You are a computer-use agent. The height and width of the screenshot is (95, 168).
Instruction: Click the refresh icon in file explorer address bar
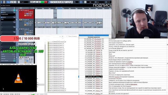63,36
